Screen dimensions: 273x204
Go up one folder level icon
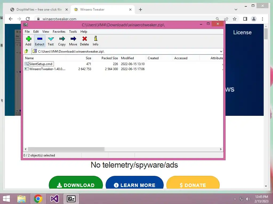pyautogui.click(x=26, y=51)
